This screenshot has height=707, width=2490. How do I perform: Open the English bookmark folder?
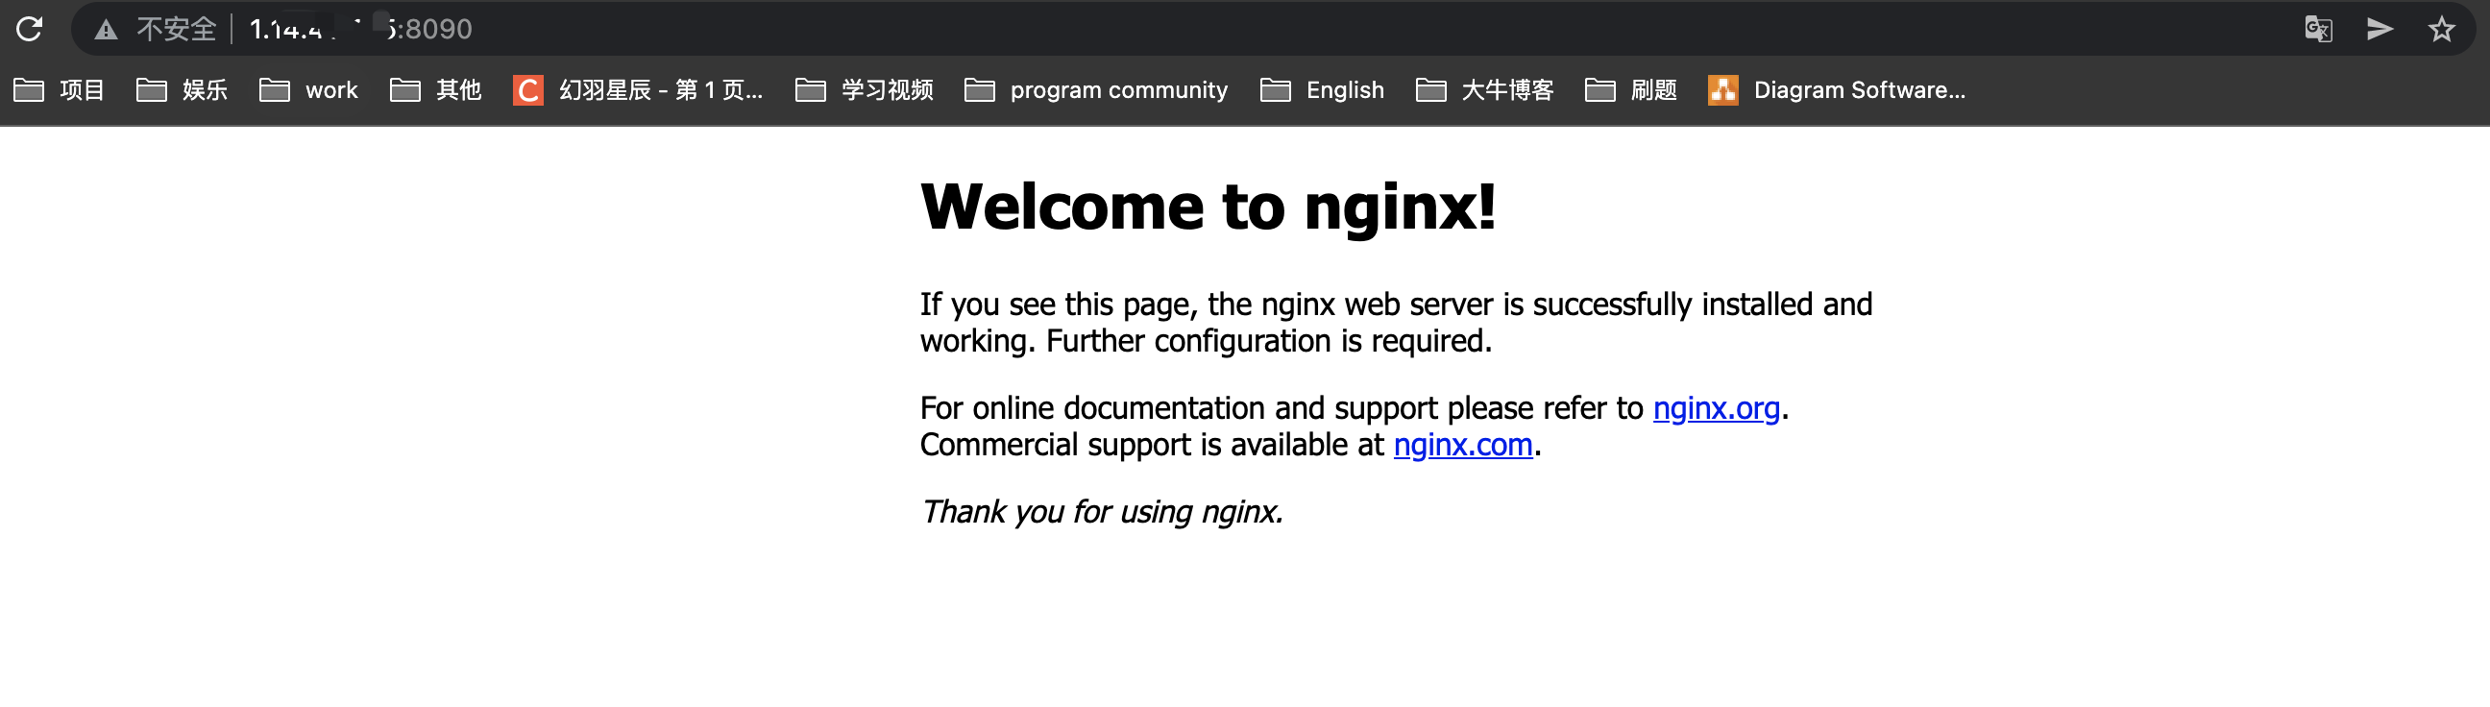pyautogui.click(x=1322, y=90)
